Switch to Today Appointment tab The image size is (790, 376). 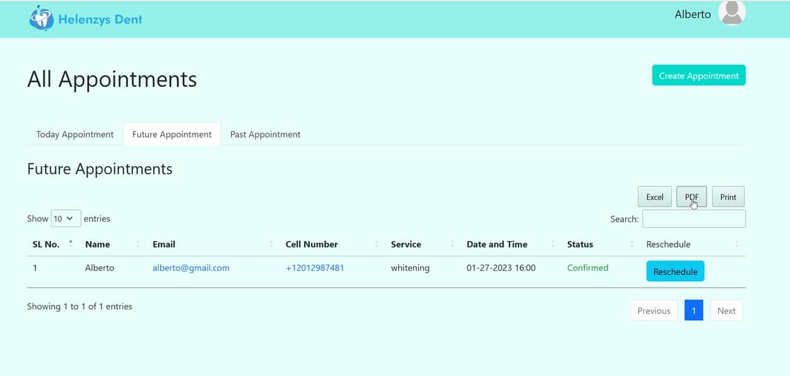(x=75, y=135)
